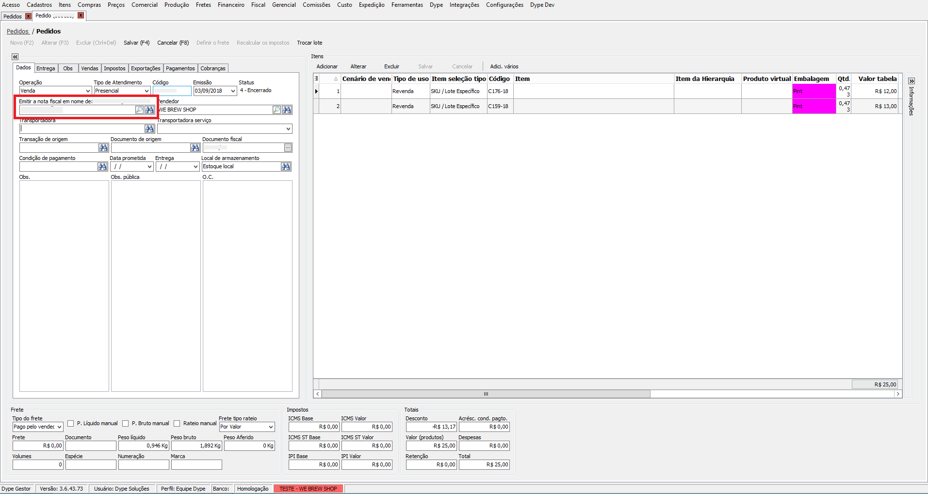Click the R$ 13,00 value cell

click(875, 106)
